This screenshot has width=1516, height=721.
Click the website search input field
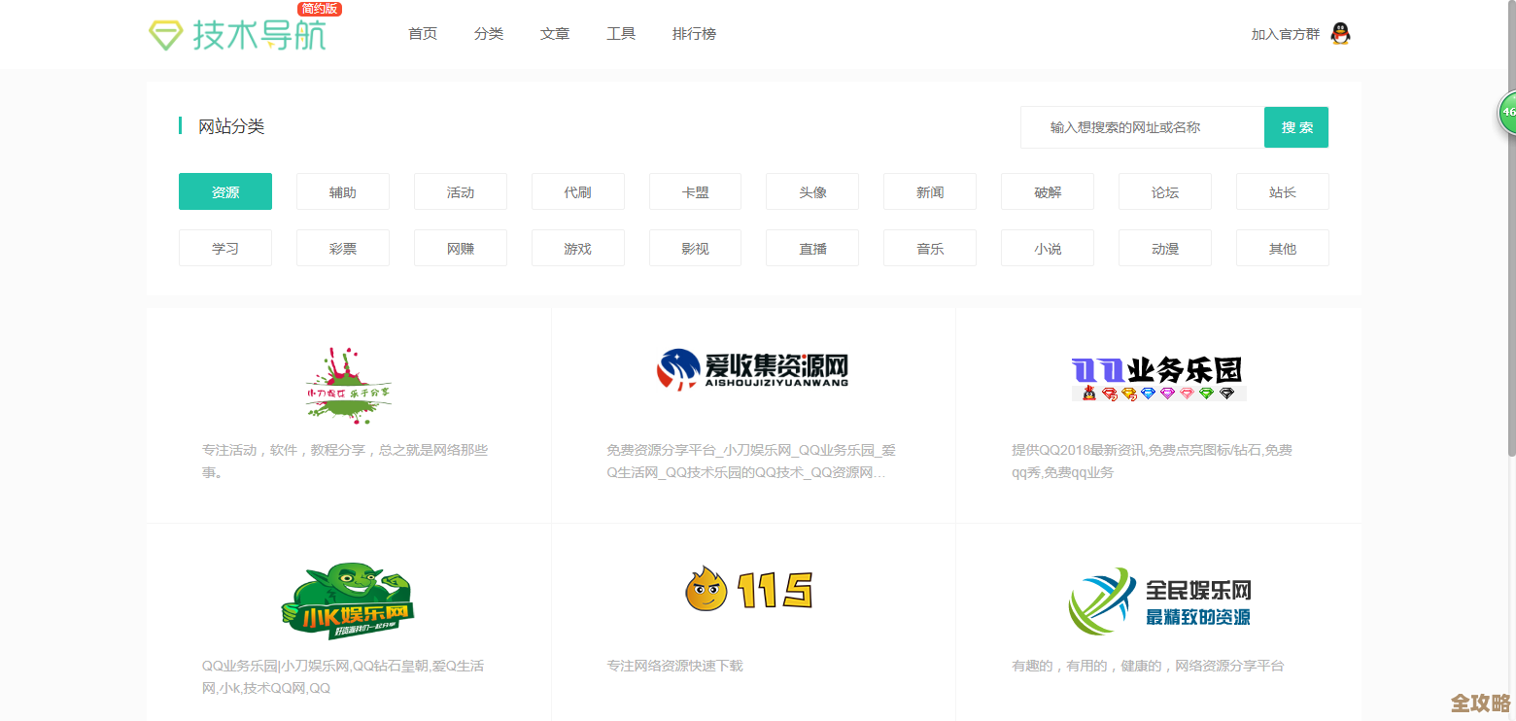pyautogui.click(x=1142, y=126)
